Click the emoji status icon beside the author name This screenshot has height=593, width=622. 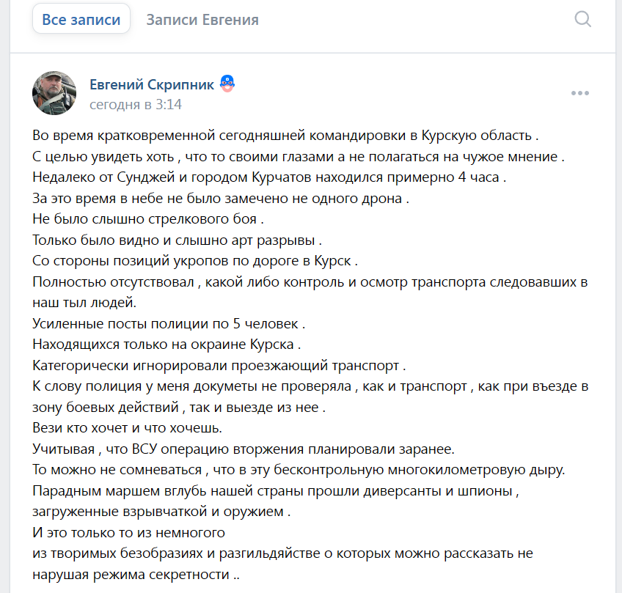227,84
